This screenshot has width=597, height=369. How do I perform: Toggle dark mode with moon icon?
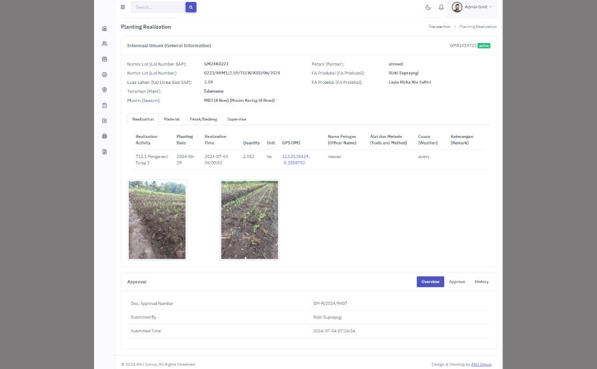(428, 7)
